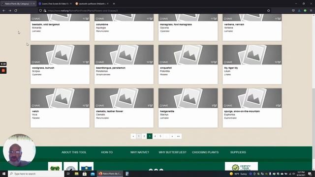Open a new browser tab
315x177 pixels.
114,3
